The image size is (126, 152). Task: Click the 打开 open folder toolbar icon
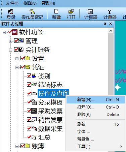(x=71, y=11)
